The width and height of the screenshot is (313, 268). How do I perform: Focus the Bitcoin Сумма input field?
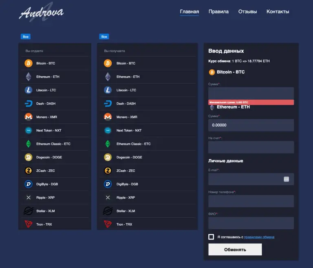click(x=251, y=93)
